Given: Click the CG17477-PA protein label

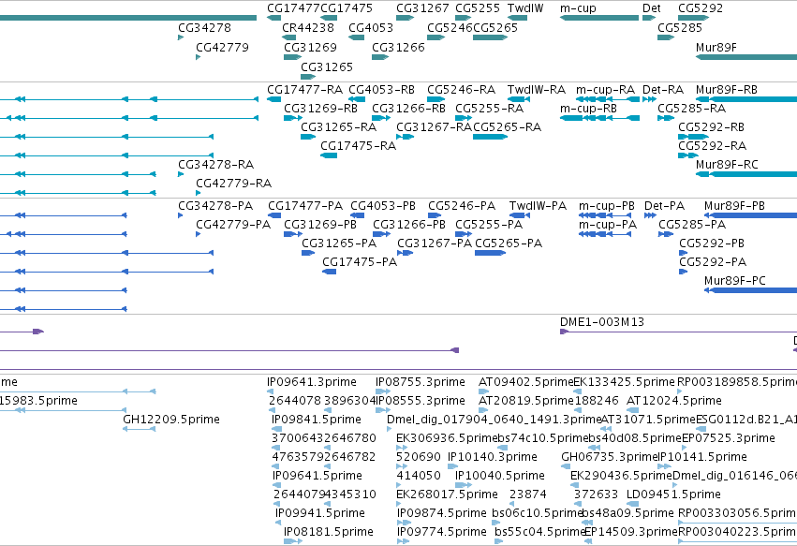Looking at the screenshot, I should tap(305, 206).
